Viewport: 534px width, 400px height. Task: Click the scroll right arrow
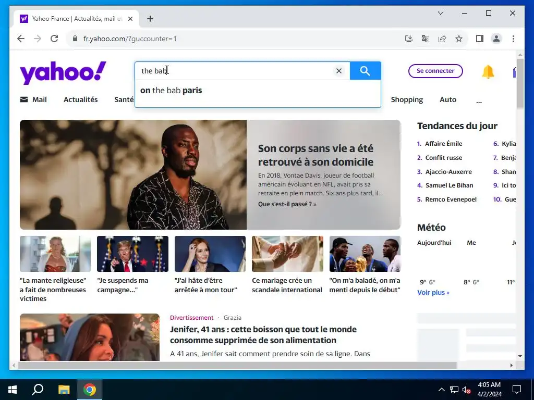click(511, 365)
